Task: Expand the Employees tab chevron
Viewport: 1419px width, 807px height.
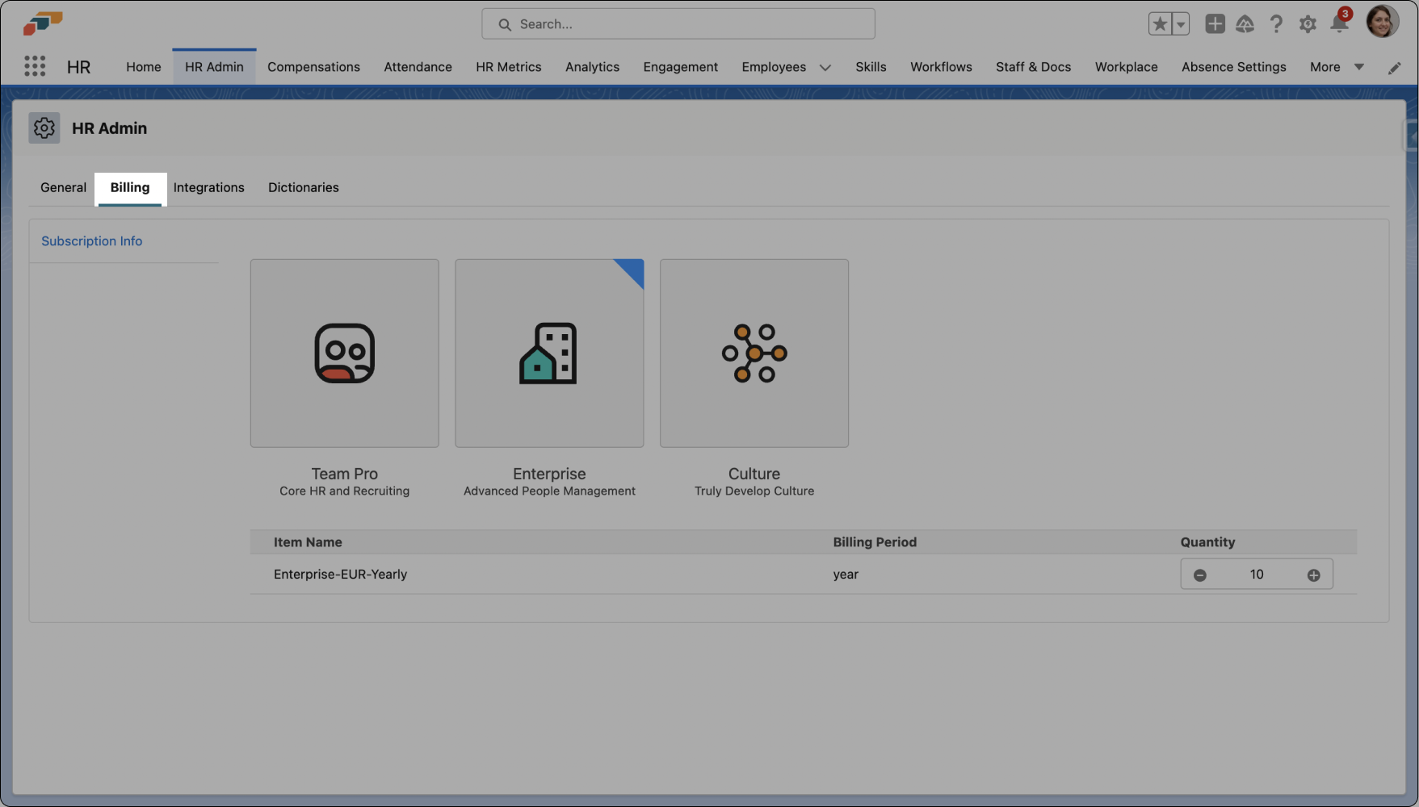Action: click(825, 68)
